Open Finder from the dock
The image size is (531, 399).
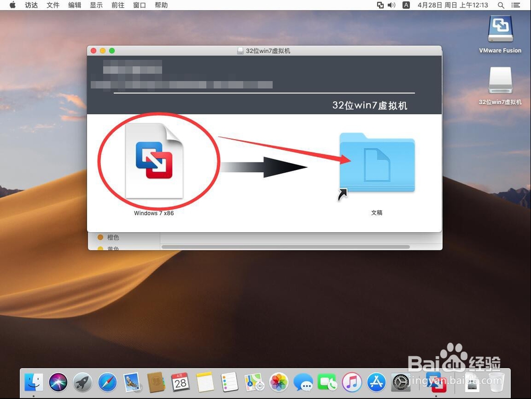33,383
